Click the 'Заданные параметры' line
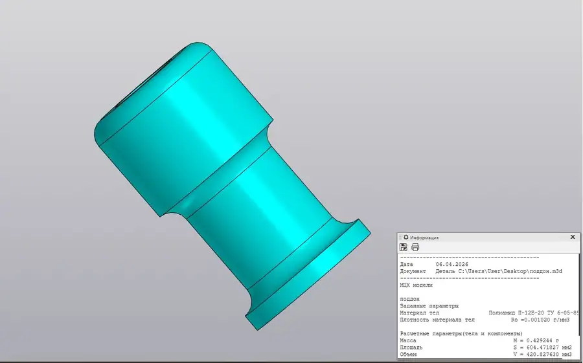 coord(429,306)
